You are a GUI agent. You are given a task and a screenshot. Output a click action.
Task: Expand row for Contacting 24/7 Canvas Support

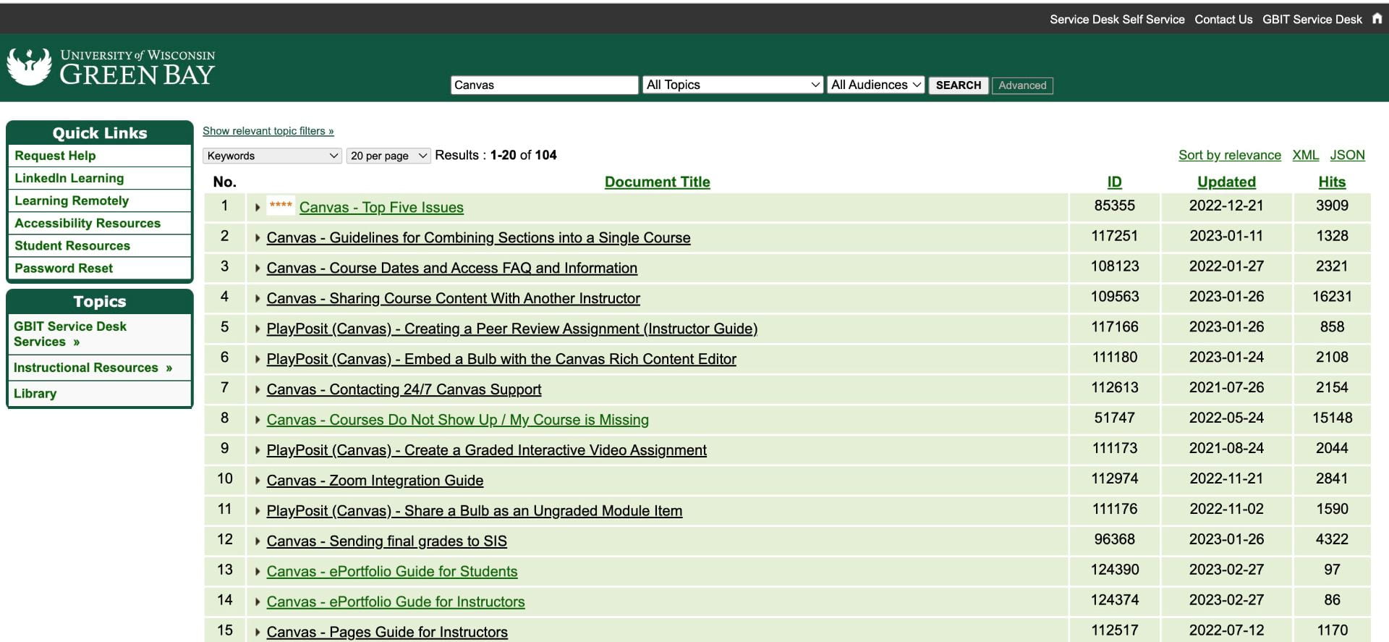[x=258, y=390]
